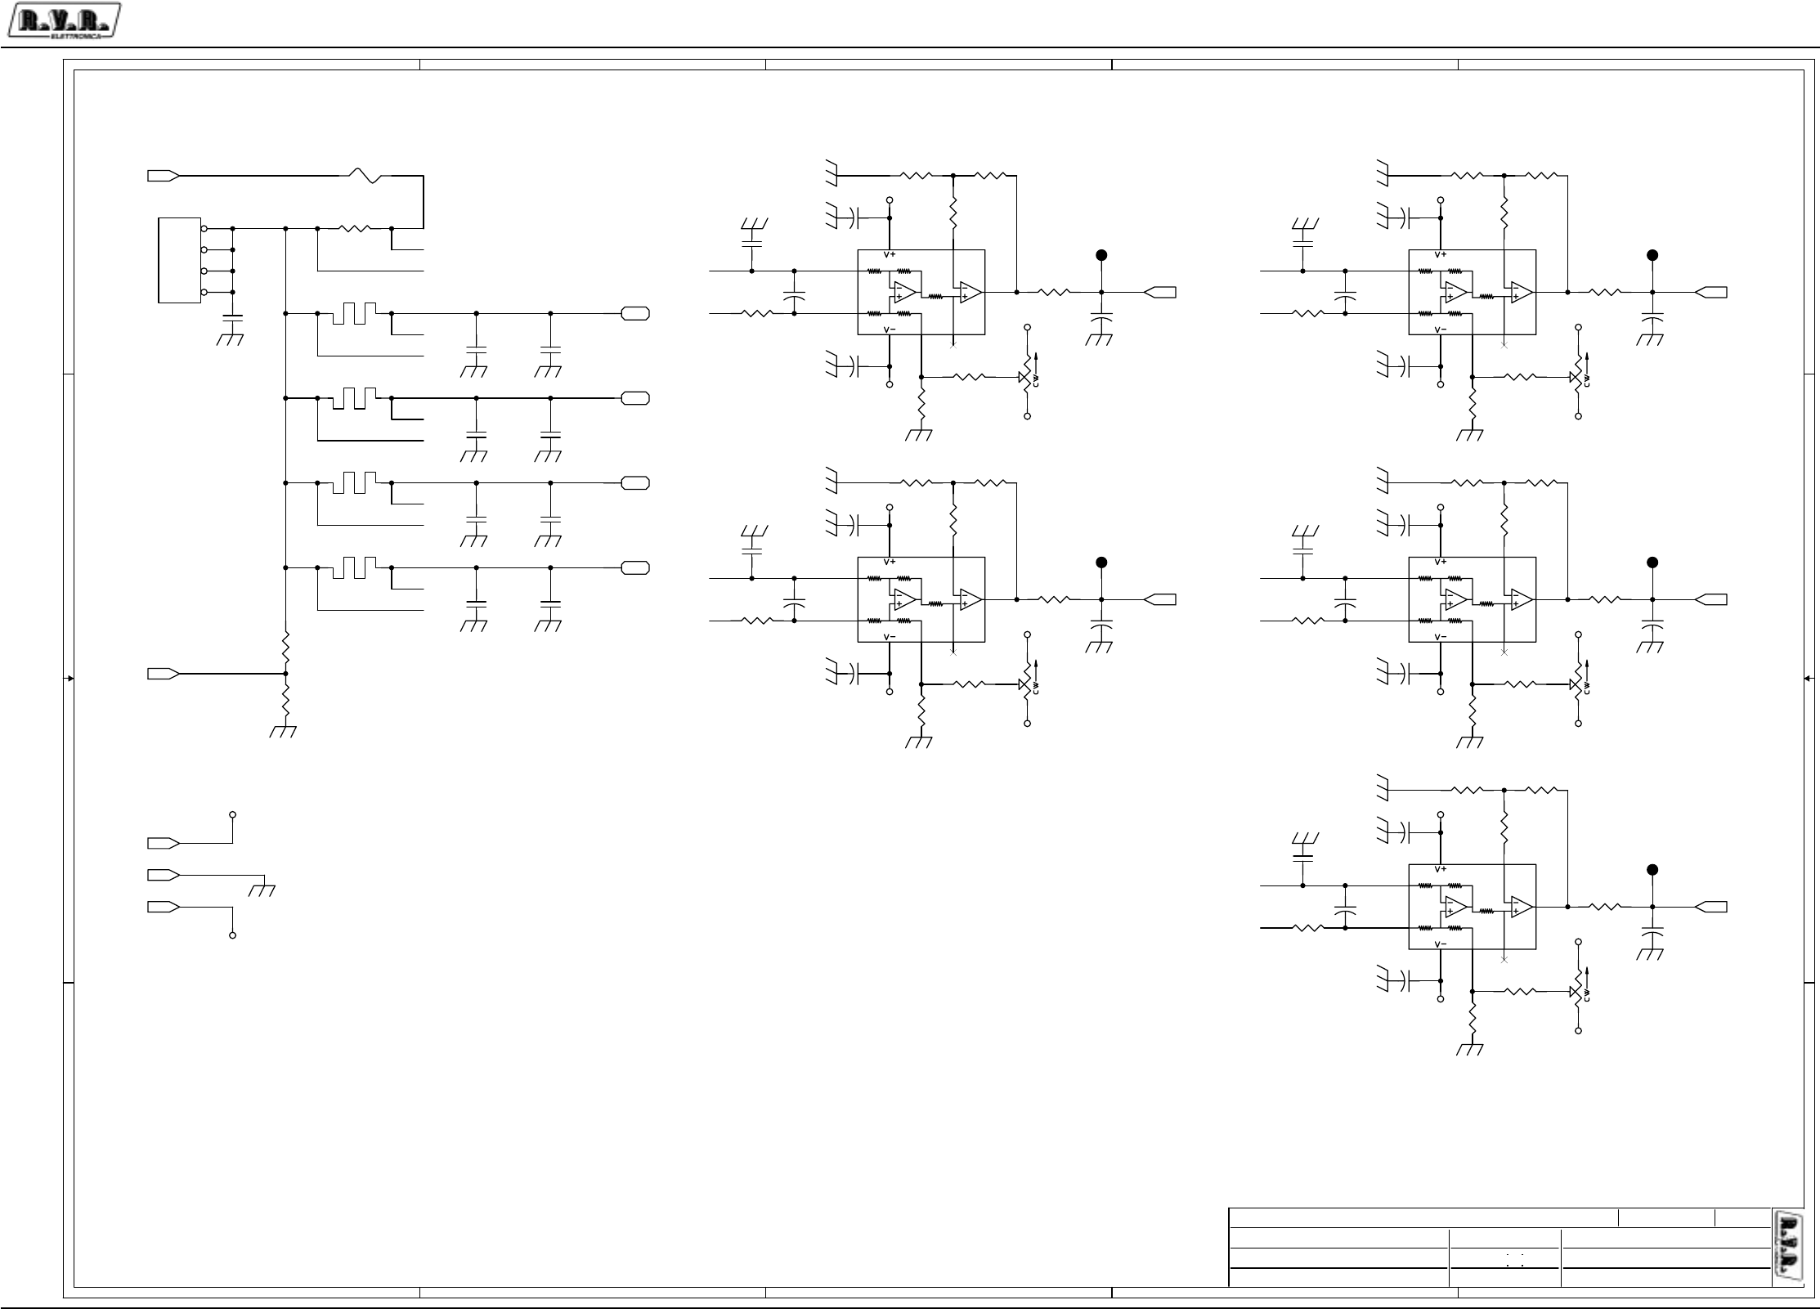The image size is (1820, 1309).
Task: Click the arrow marker on the left sheet border
Action: pos(70,678)
